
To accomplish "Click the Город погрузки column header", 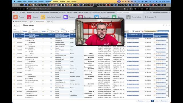I will pyautogui.click(x=62, y=34).
